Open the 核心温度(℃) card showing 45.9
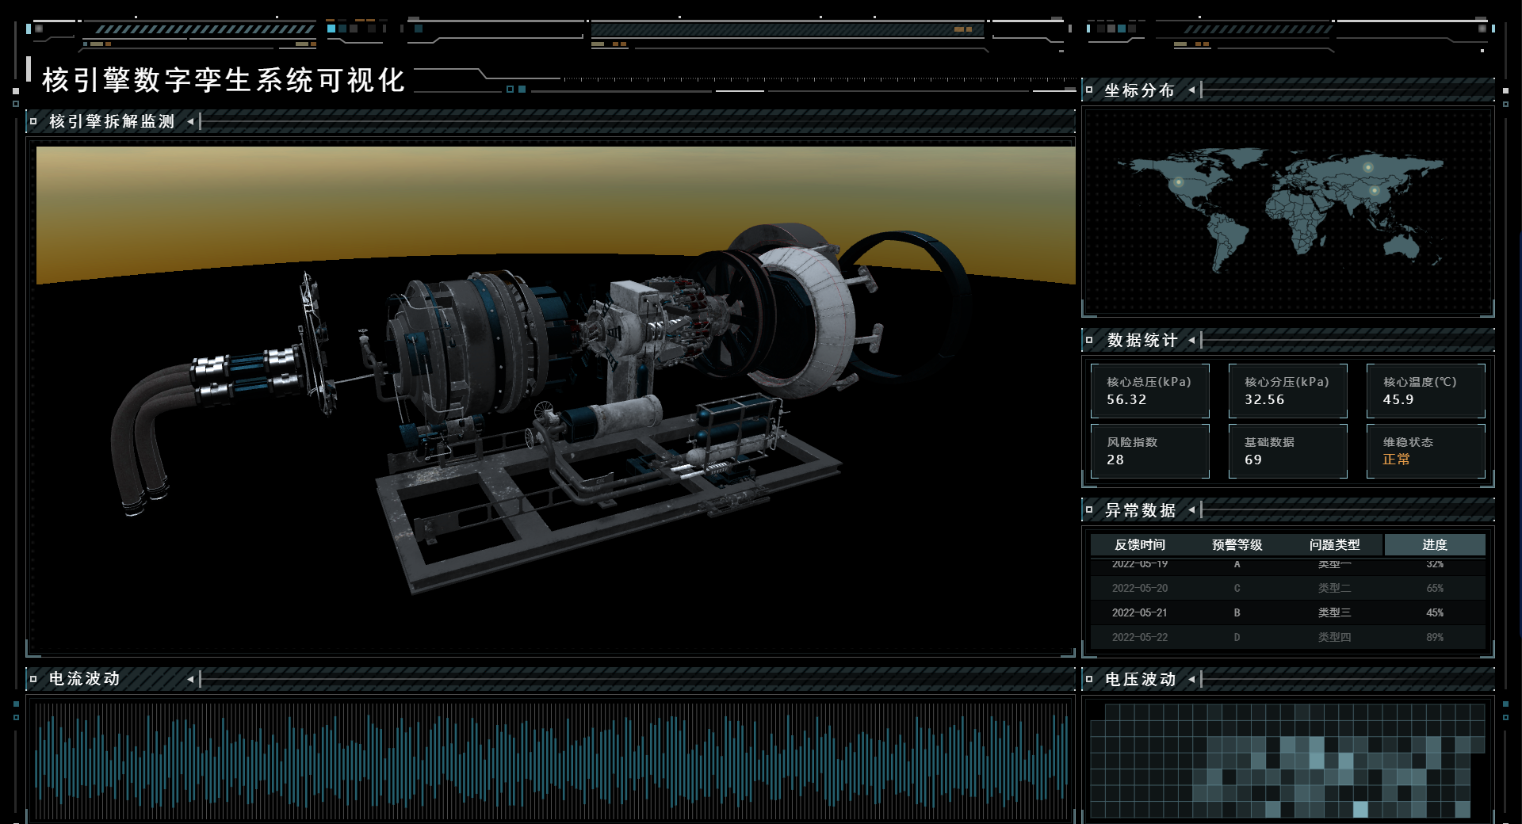1522x824 pixels. tap(1426, 391)
